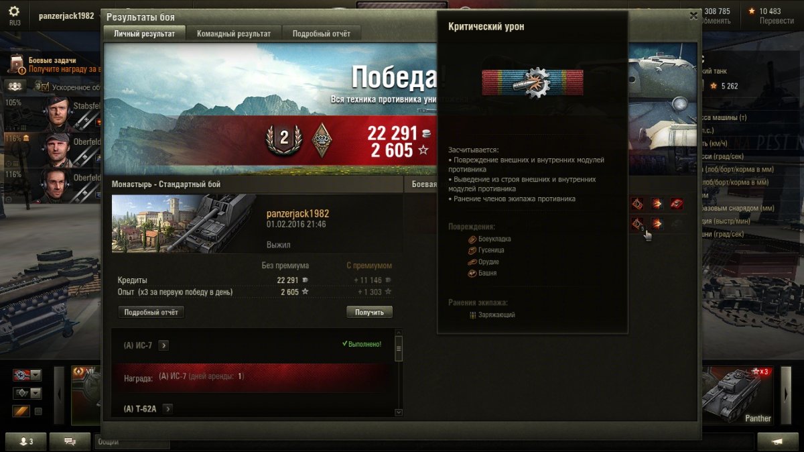The image size is (804, 452).
Task: Click the damage-dealt arrow icon in first row
Action: coord(657,203)
